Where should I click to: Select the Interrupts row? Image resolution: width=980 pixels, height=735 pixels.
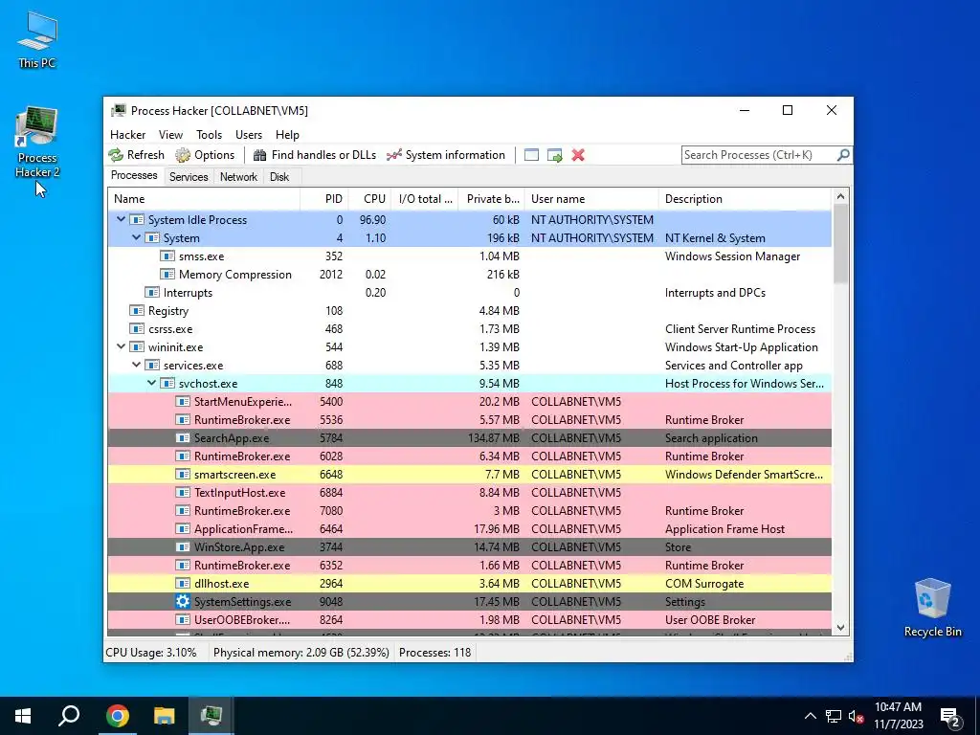coord(470,293)
